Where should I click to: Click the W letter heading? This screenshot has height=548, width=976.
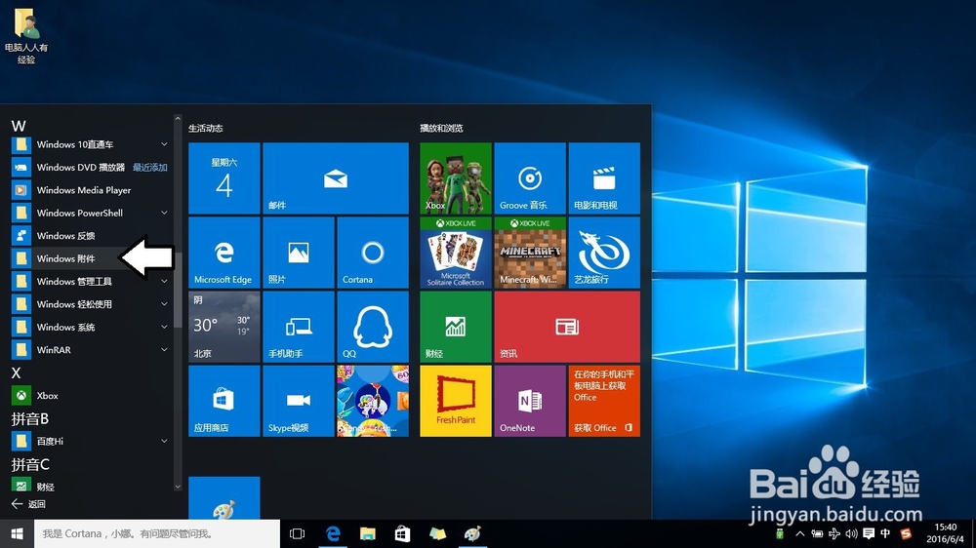click(x=18, y=126)
